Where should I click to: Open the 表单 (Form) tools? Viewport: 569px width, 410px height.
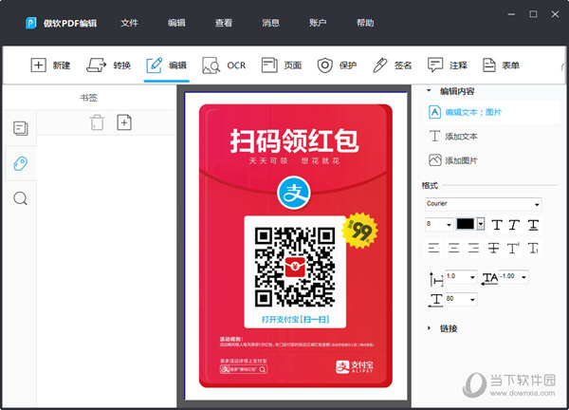[x=501, y=65]
